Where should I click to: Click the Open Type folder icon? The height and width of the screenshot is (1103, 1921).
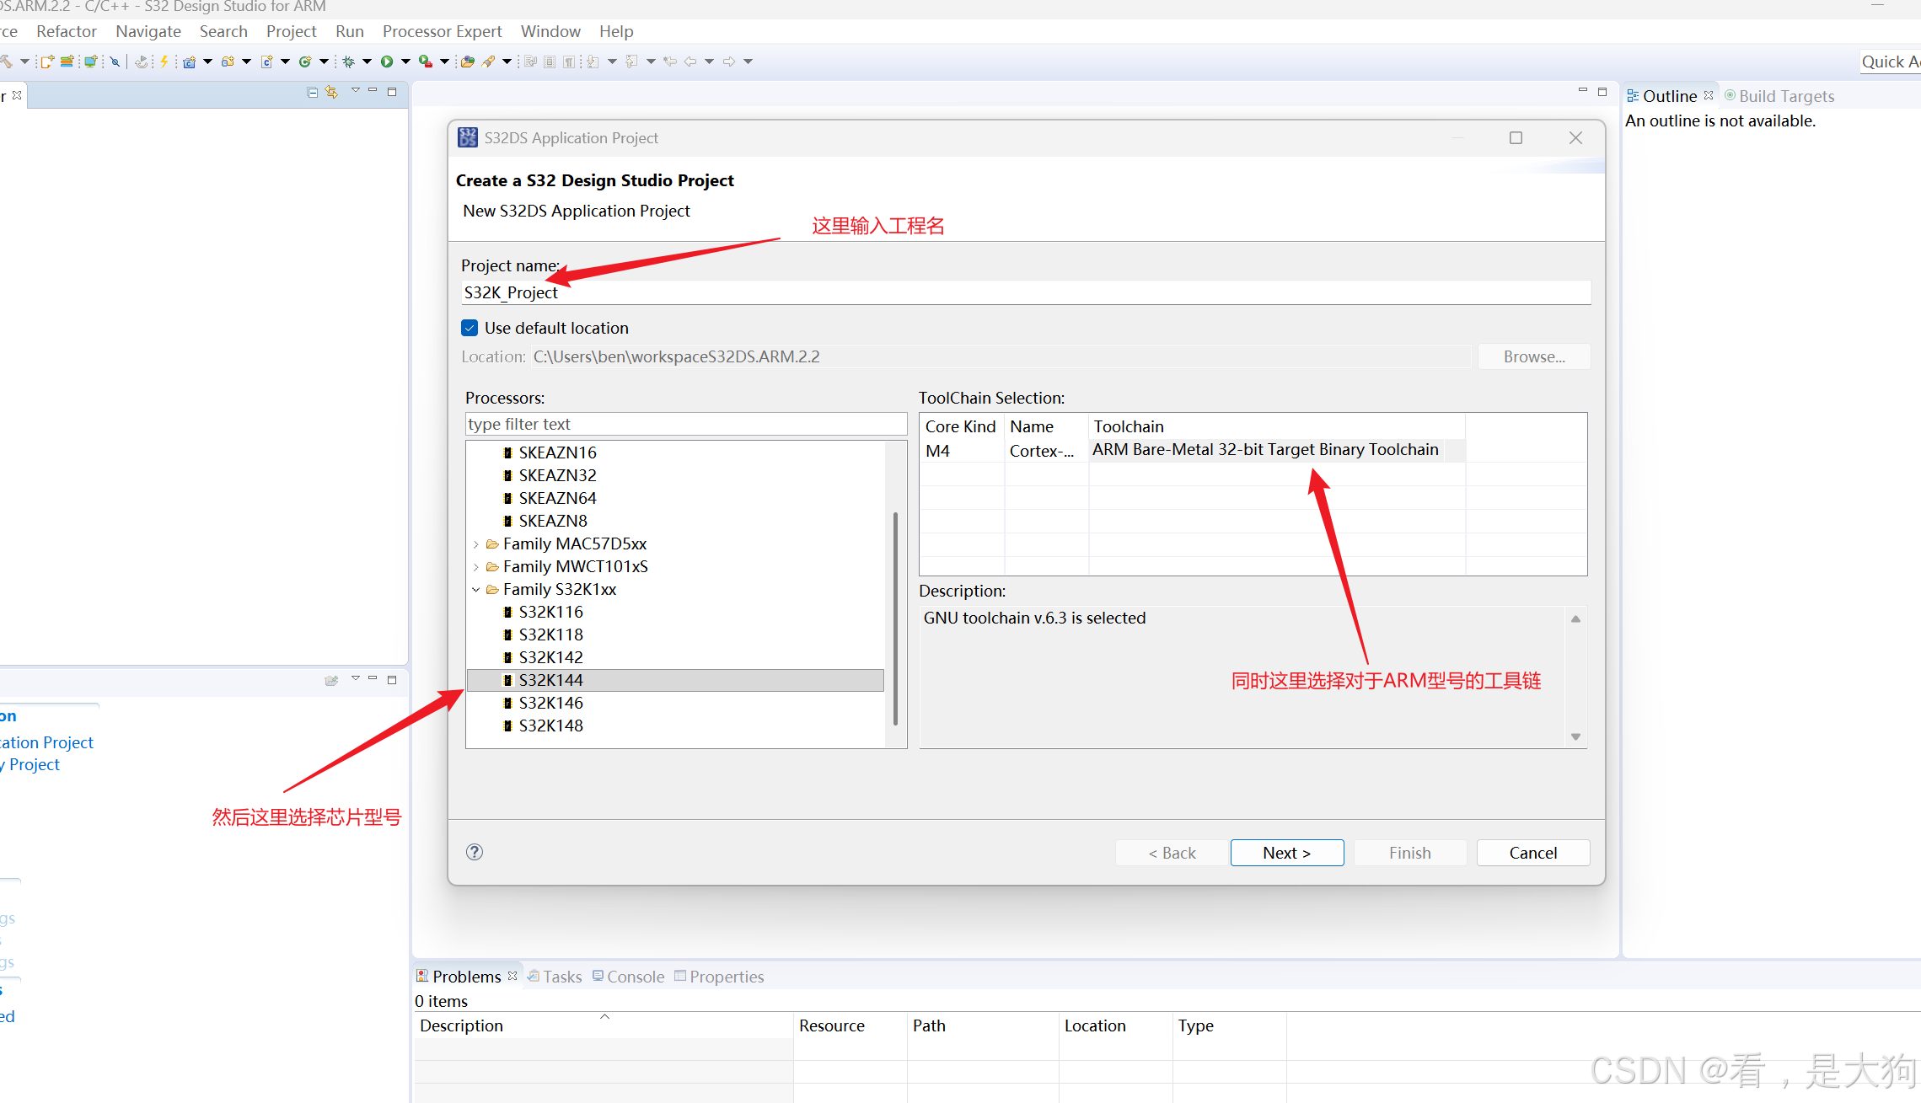pos(467,62)
